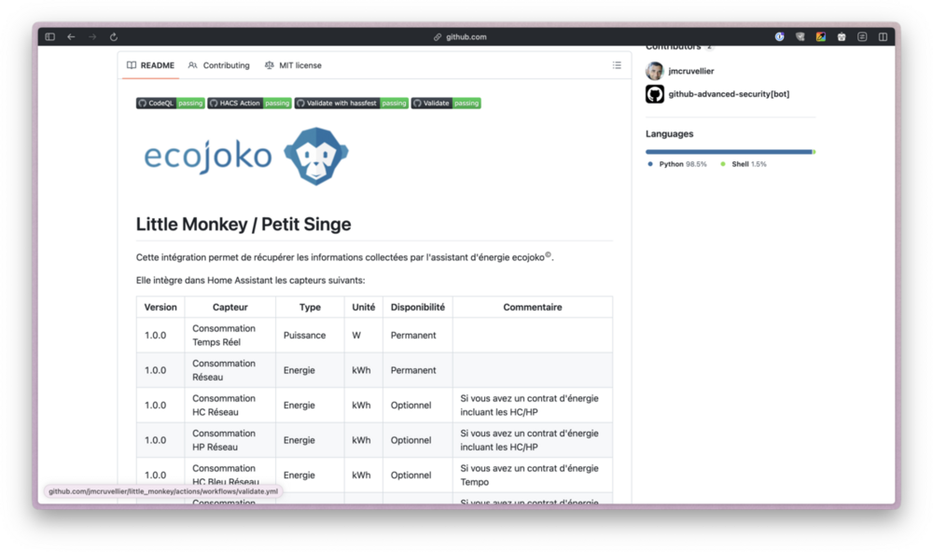Open the jmcruvellier profile link

(690, 71)
